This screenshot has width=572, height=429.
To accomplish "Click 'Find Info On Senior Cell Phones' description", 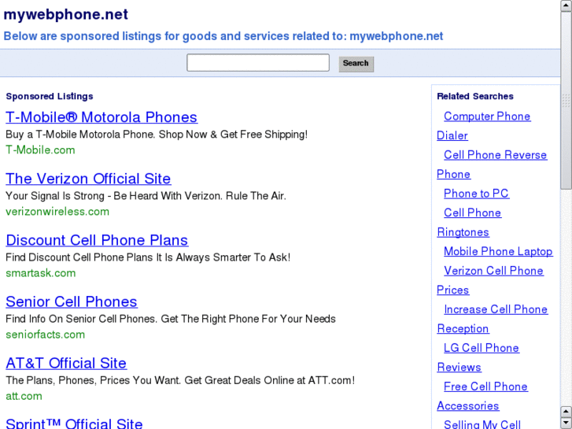I will pyautogui.click(x=171, y=319).
